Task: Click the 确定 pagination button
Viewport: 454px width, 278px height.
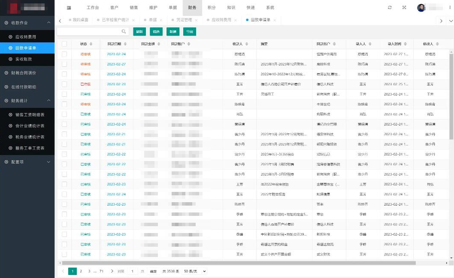Action: (x=153, y=271)
